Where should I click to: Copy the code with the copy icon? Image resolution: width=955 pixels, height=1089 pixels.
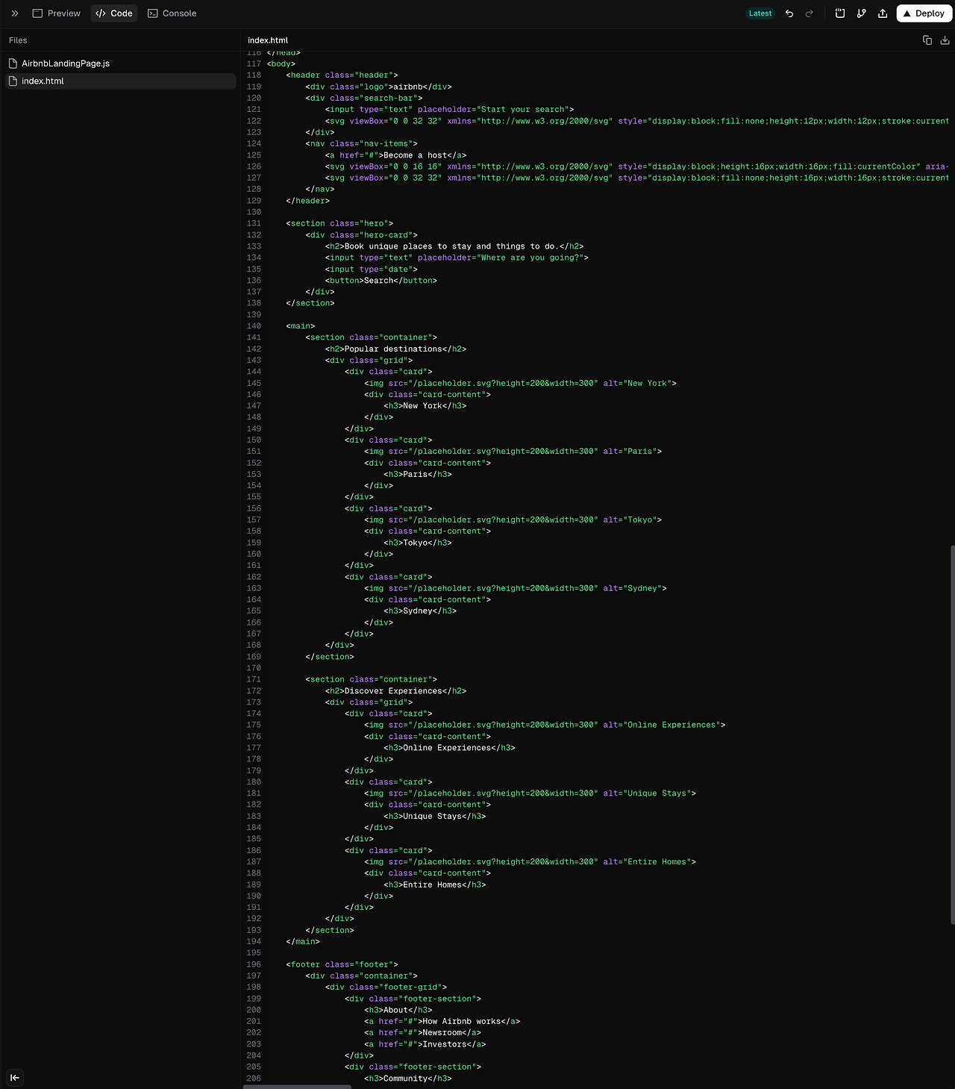coord(926,40)
